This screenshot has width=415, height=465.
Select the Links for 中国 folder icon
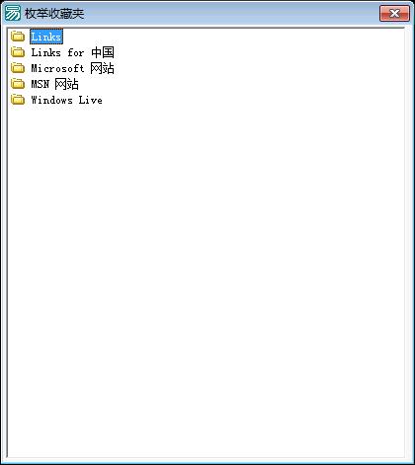tap(18, 52)
